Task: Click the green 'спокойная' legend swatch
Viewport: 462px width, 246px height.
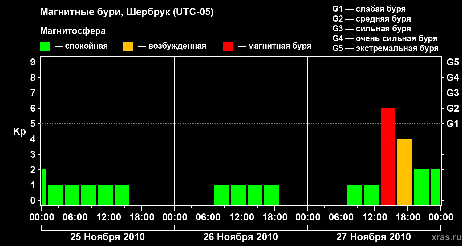Action: pos(45,46)
